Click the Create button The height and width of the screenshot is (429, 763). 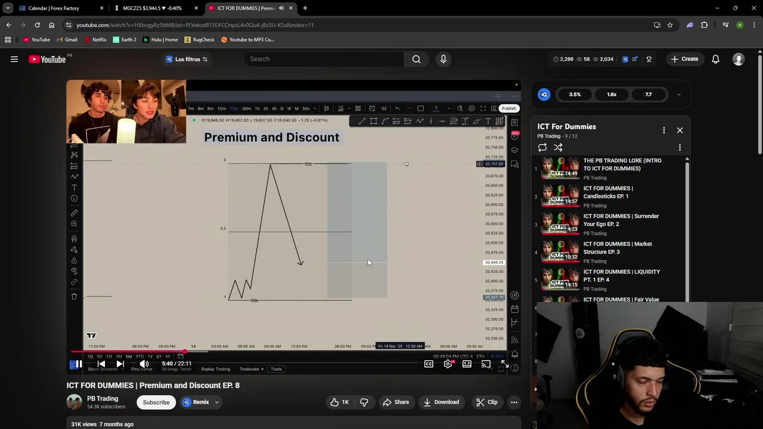684,59
